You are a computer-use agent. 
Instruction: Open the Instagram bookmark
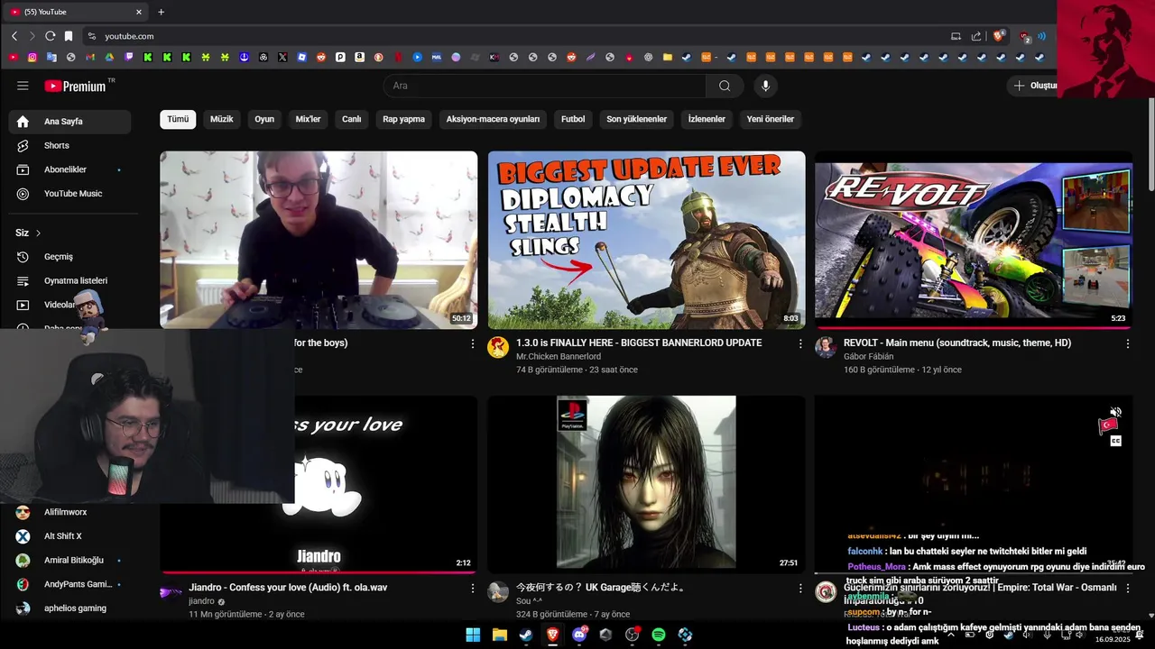tap(32, 57)
